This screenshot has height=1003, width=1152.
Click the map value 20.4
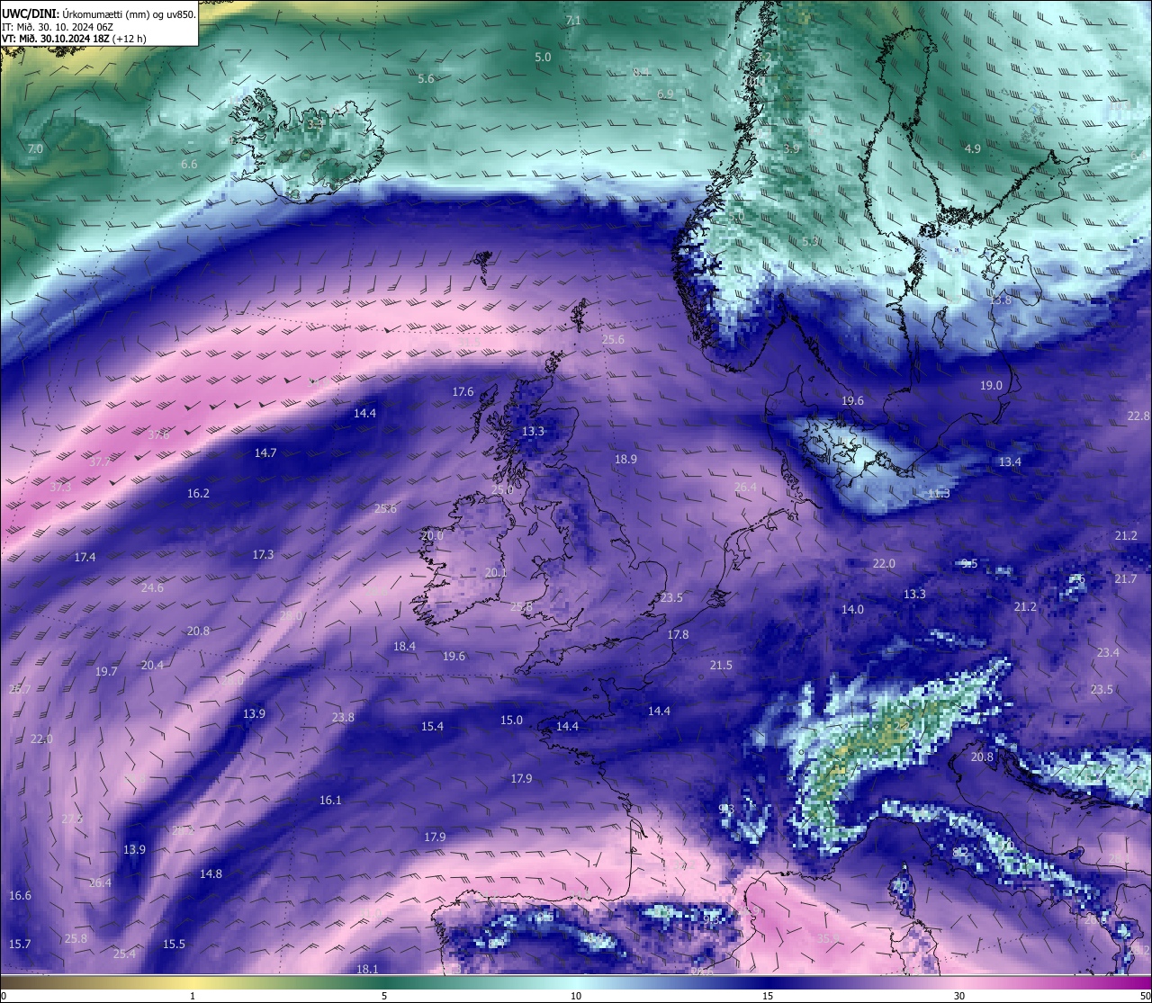click(x=152, y=666)
